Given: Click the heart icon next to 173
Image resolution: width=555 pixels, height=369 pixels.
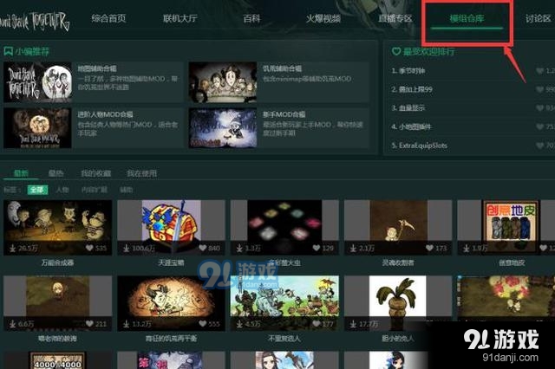Looking at the screenshot, I should 429,248.
